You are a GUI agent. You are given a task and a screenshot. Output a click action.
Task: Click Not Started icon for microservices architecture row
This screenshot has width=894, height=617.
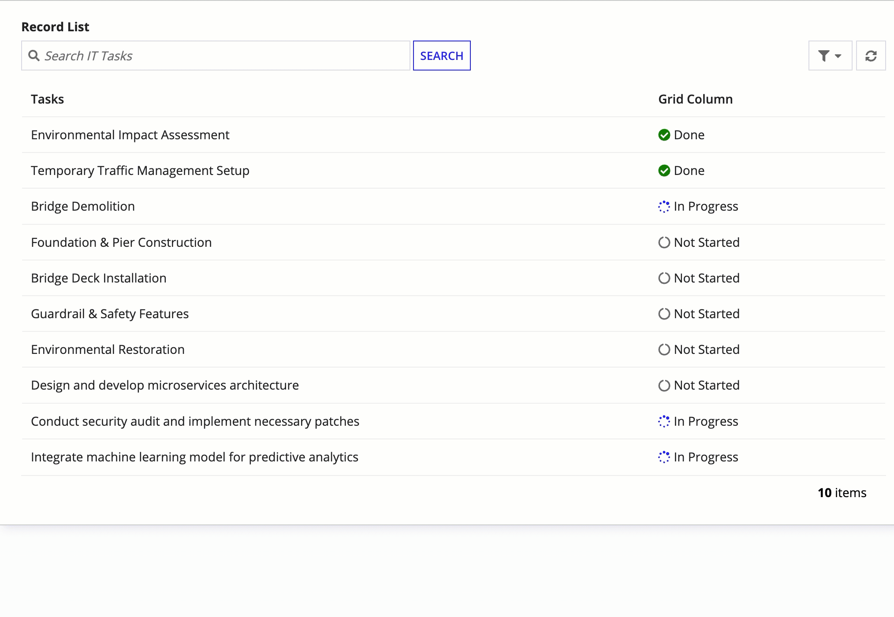pos(664,385)
